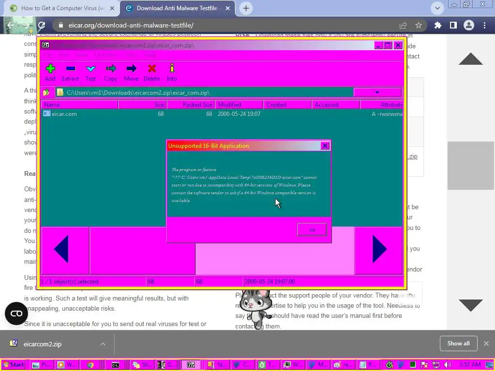Sort by Name column header

(x=80, y=105)
